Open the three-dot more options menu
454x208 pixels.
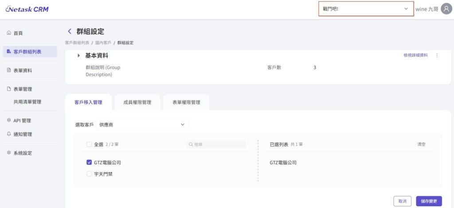tap(437, 55)
